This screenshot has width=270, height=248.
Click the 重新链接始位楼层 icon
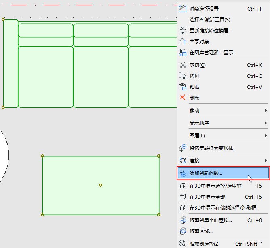pos(183,30)
